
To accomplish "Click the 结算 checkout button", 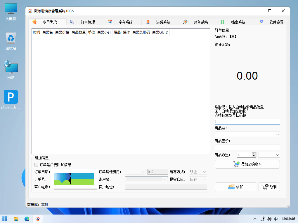I will (235, 187).
